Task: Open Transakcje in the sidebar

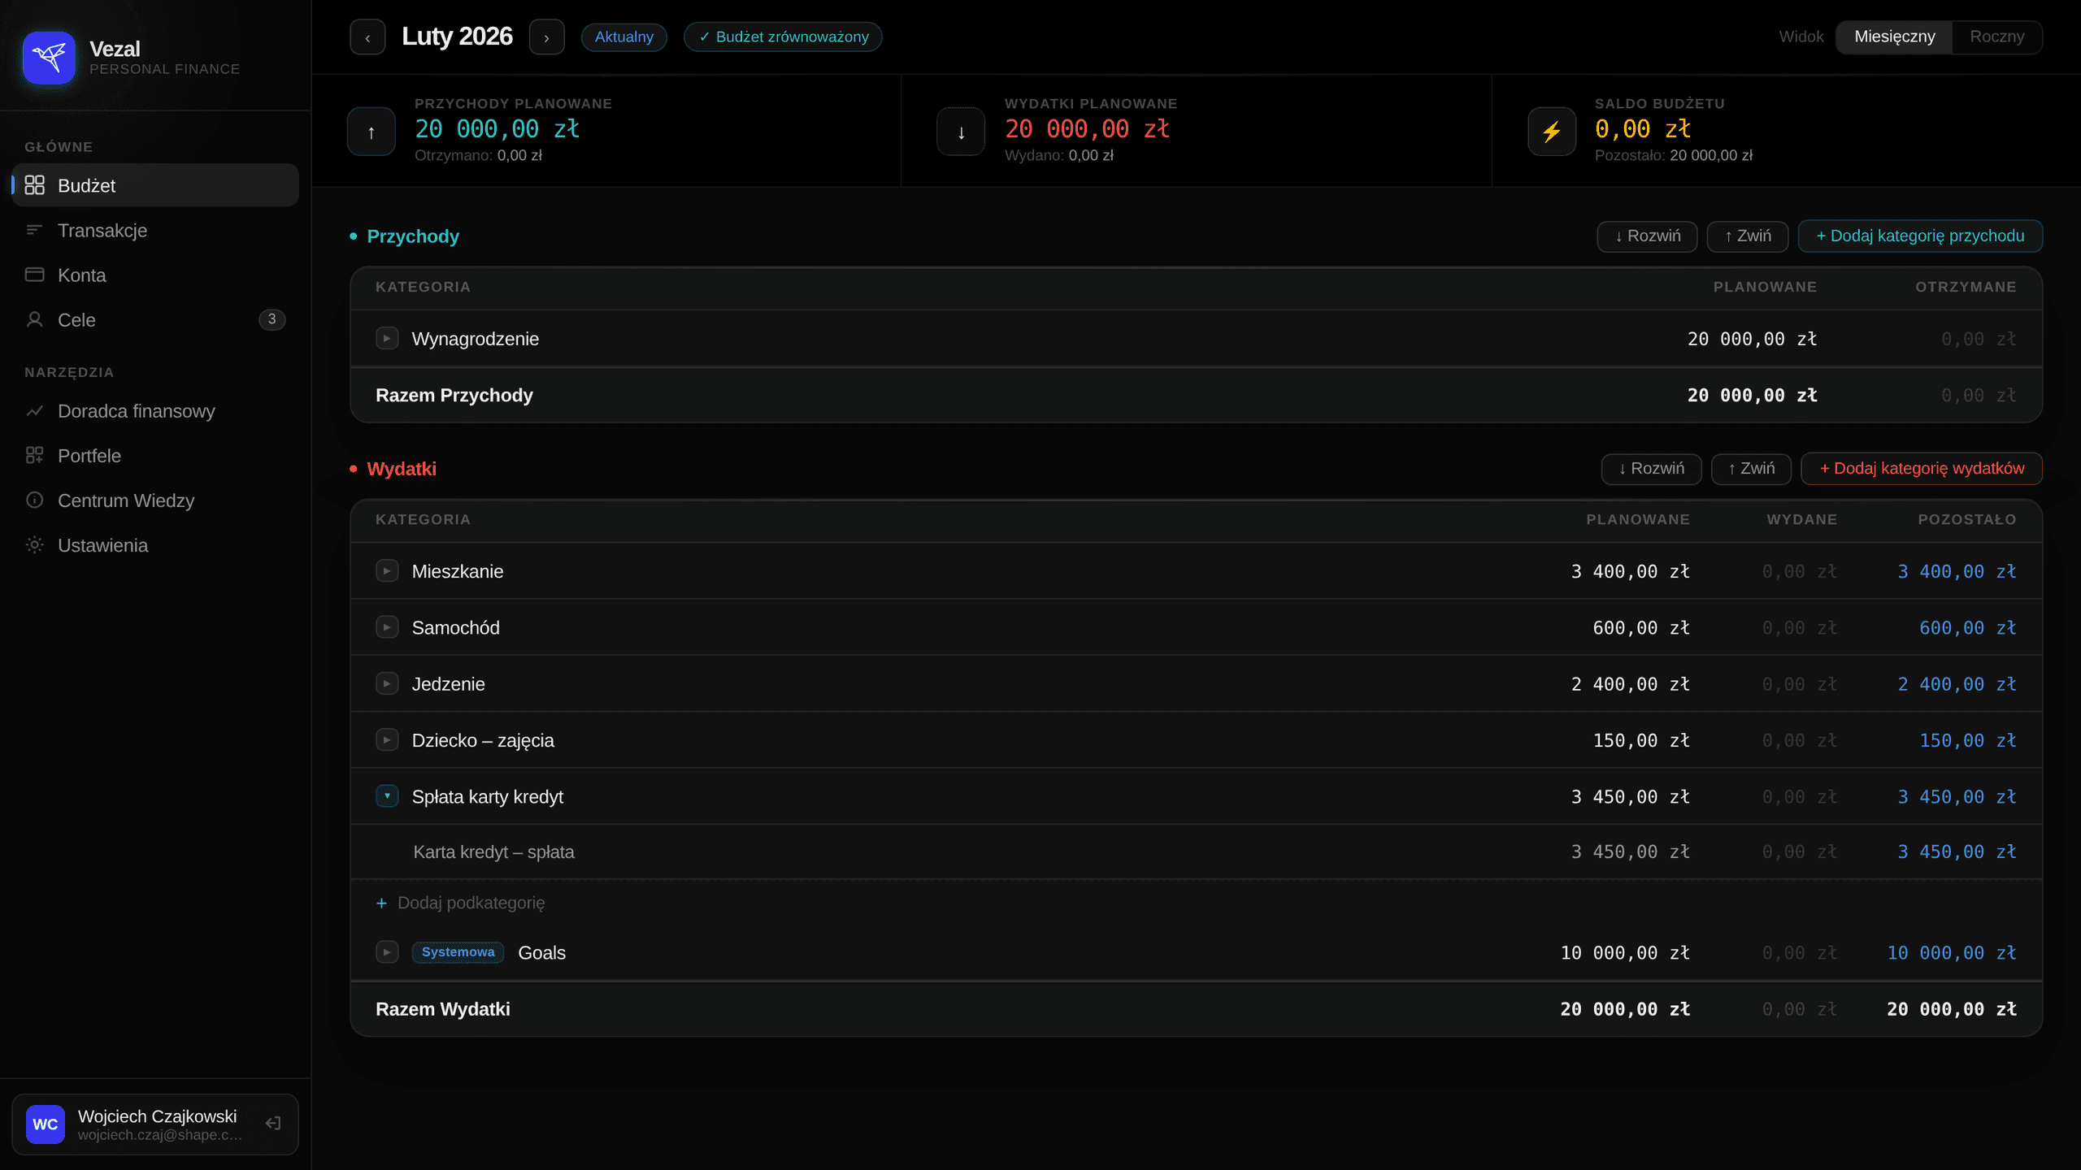Action: (102, 231)
